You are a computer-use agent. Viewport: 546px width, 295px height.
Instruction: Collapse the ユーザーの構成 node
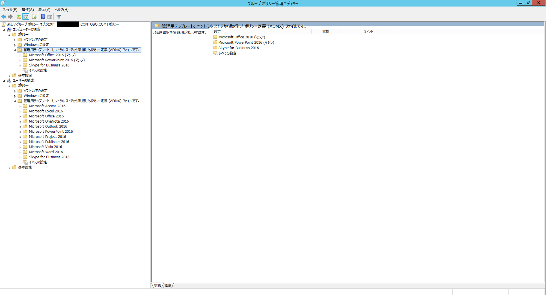[4, 81]
